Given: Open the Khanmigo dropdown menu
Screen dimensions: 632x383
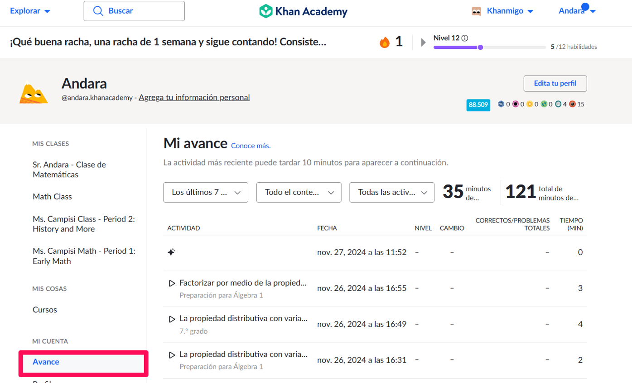Looking at the screenshot, I should click(x=510, y=11).
